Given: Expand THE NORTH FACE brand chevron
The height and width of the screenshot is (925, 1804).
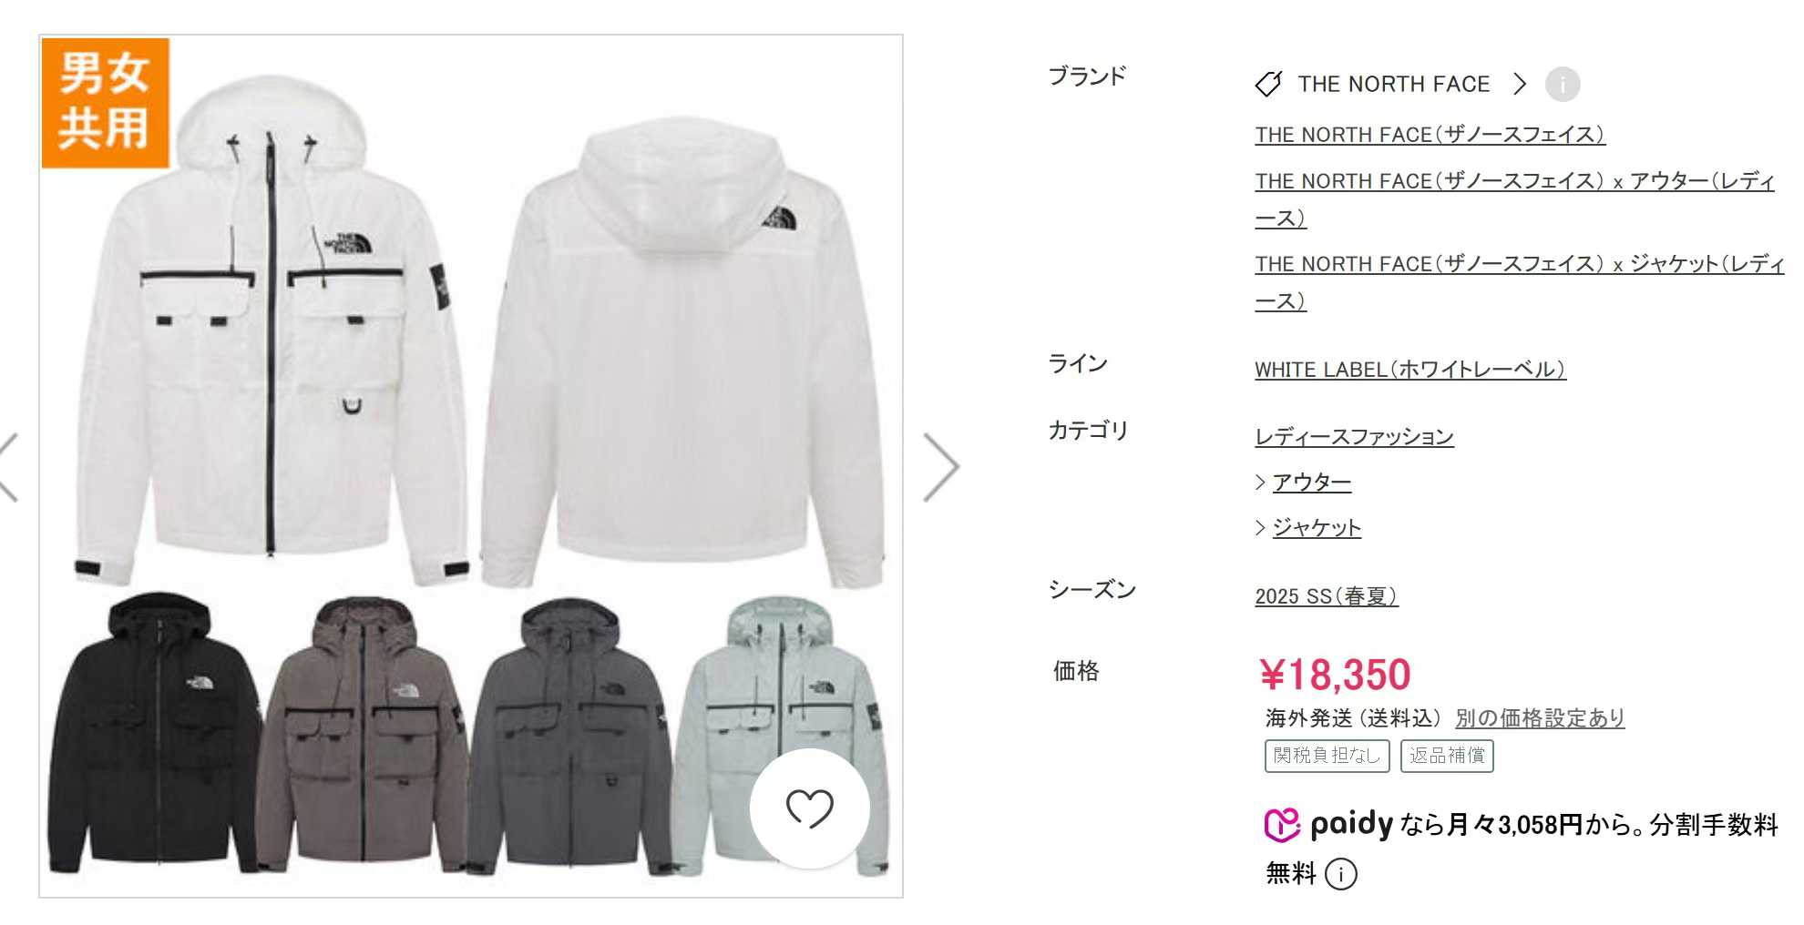Looking at the screenshot, I should coord(1519,84).
